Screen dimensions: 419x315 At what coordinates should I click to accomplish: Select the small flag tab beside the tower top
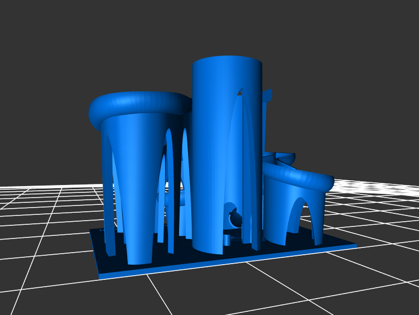tap(268, 96)
